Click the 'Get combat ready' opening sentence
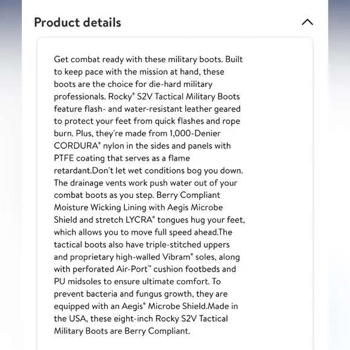 (138, 60)
